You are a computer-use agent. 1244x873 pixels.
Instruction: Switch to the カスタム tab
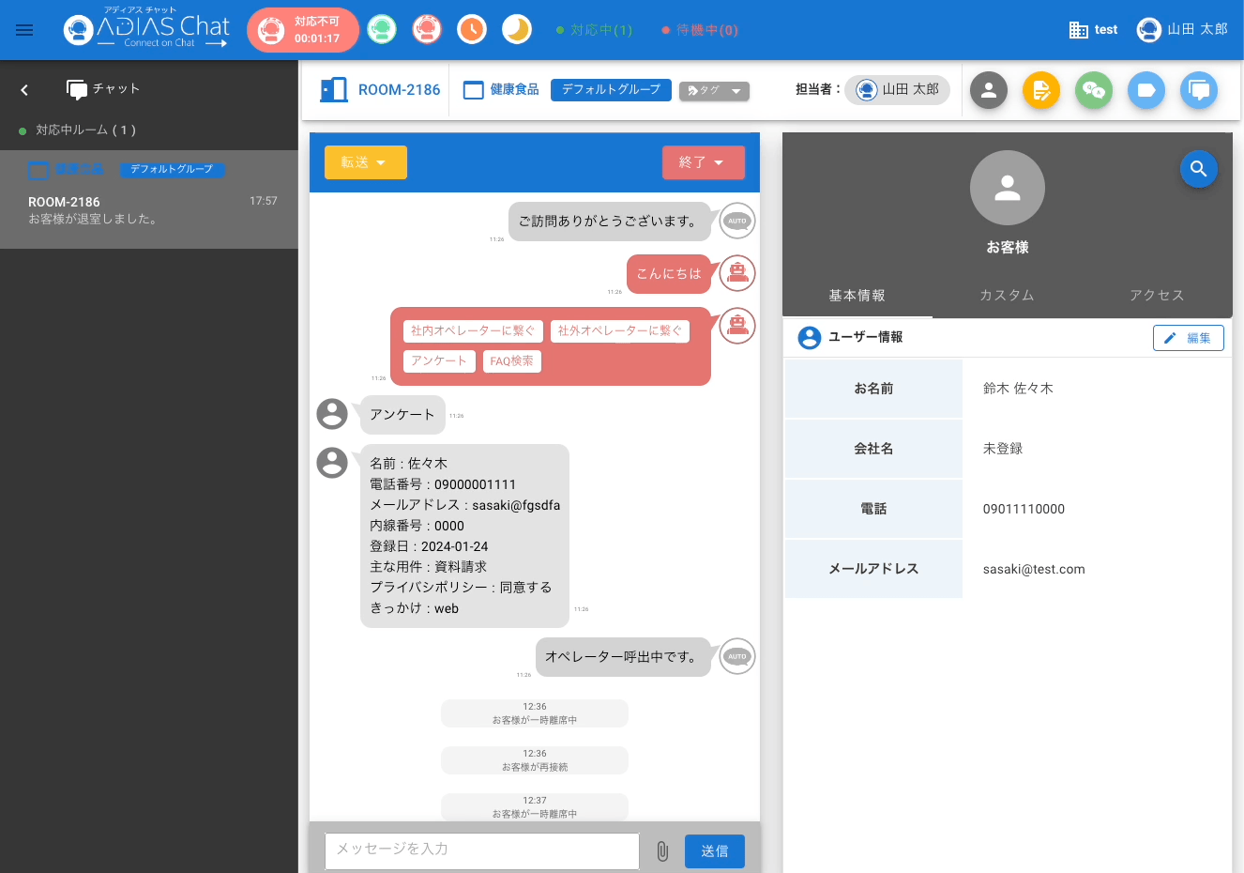coord(1007,295)
